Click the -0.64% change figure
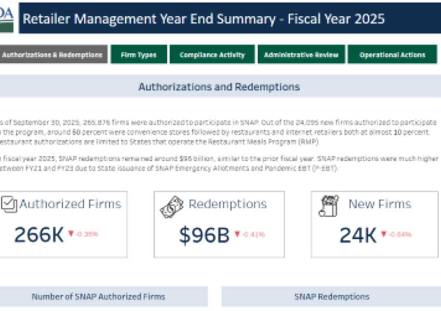441x311 pixels. coord(400,234)
